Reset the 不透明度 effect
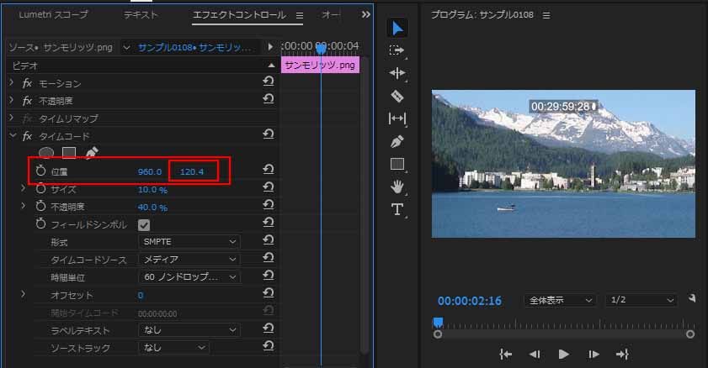 coord(269,98)
